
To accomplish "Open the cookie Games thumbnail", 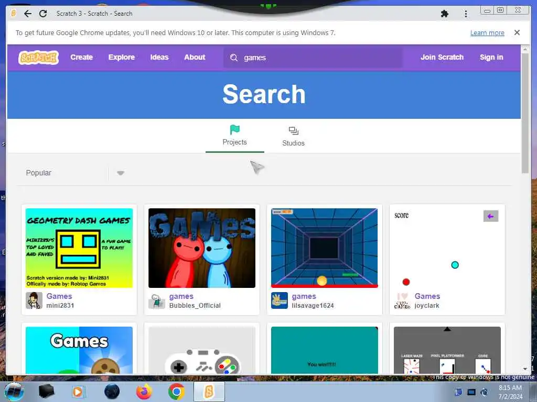I will coord(79,350).
